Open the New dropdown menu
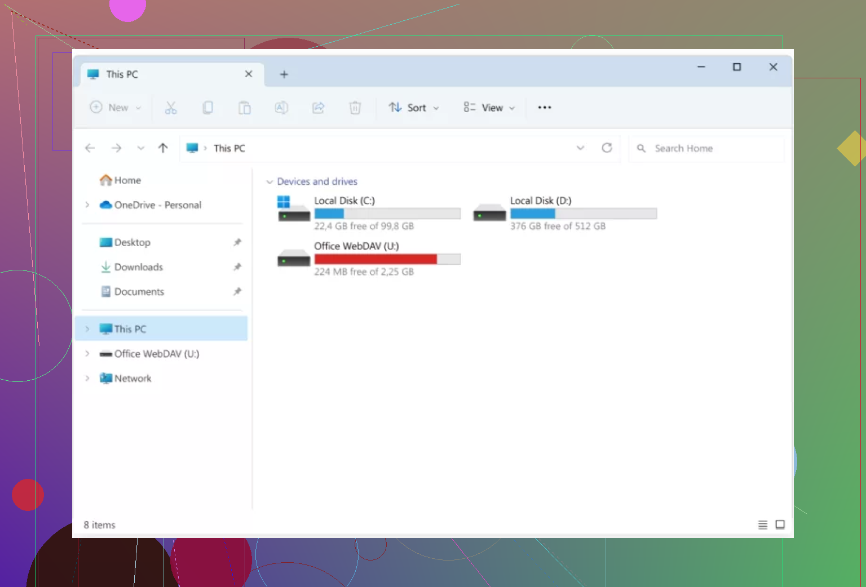Image resolution: width=866 pixels, height=587 pixels. pos(116,108)
